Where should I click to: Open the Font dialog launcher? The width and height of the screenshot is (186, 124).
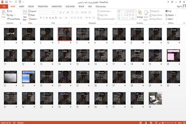click(69, 23)
